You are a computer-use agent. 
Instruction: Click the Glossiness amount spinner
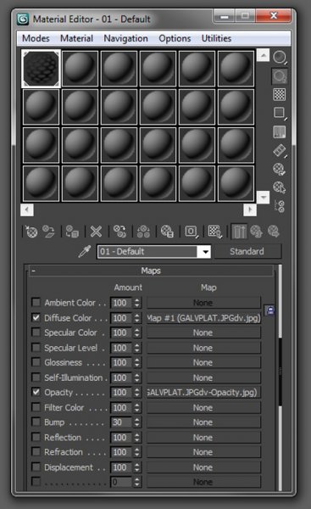pos(137,362)
